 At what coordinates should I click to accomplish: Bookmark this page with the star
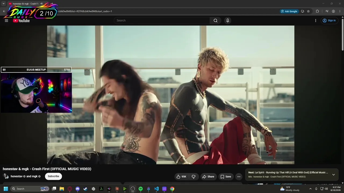[308, 11]
